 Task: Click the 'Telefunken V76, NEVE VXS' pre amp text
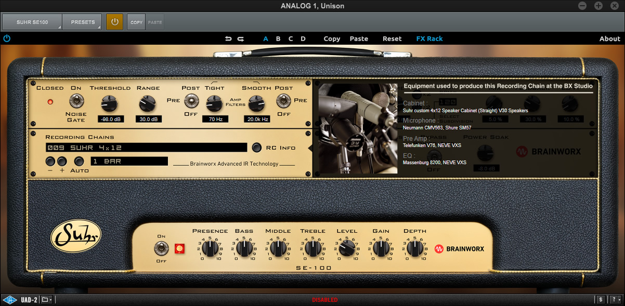(x=432, y=145)
